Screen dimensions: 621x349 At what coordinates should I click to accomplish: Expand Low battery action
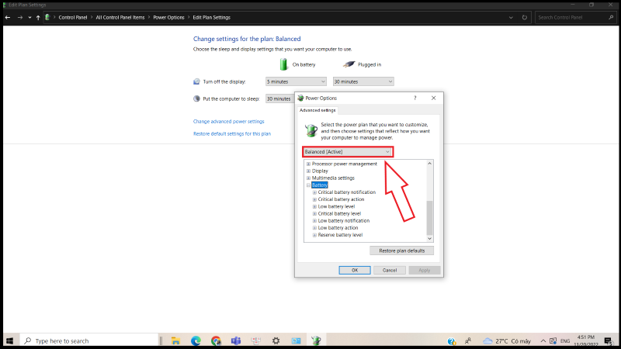pyautogui.click(x=314, y=228)
